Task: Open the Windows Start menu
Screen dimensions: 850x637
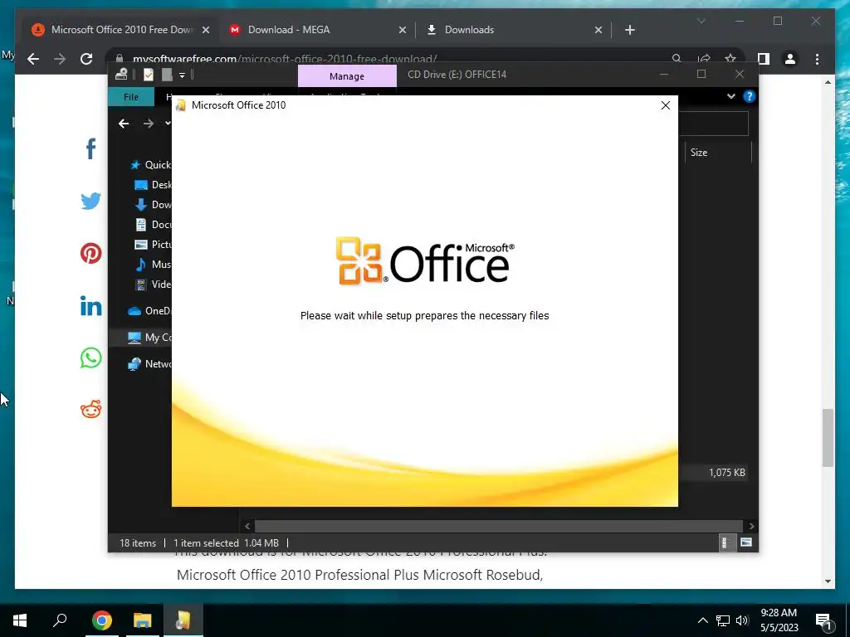Action: [x=20, y=620]
